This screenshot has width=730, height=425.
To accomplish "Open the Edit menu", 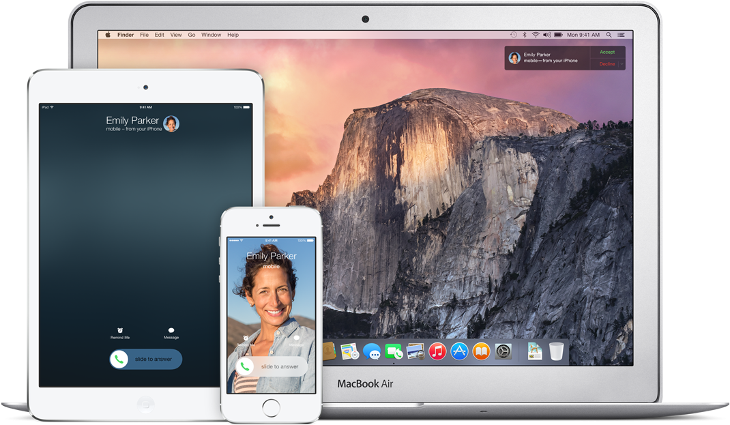I will pyautogui.click(x=159, y=35).
